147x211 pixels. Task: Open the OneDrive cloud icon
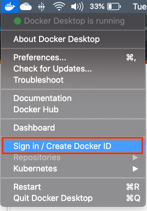click(26, 7)
